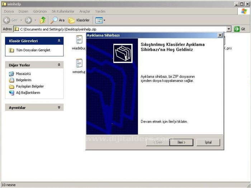Expand the address bar dropdown arrow
Viewport: 251px width, 188px height.
coord(229,29)
